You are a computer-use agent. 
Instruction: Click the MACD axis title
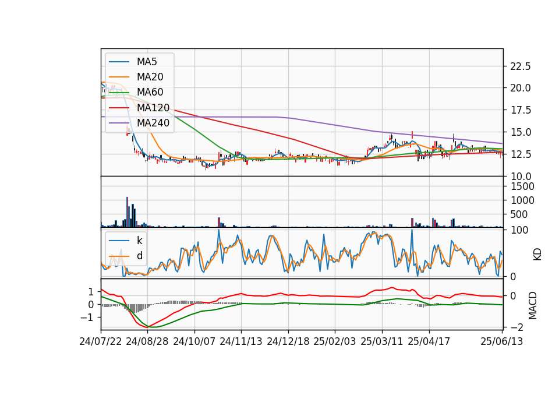[x=533, y=305]
